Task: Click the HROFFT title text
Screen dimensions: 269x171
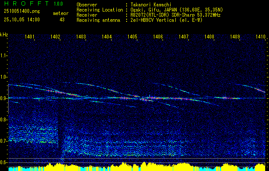Action: click(27, 3)
